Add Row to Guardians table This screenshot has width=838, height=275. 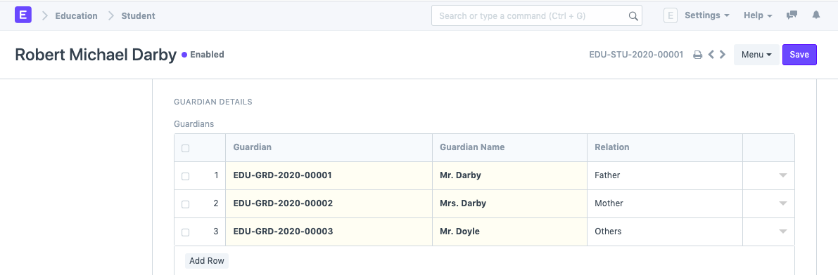pos(207,261)
